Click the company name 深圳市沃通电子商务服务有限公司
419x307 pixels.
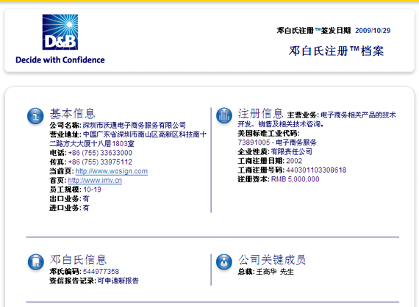(134, 125)
